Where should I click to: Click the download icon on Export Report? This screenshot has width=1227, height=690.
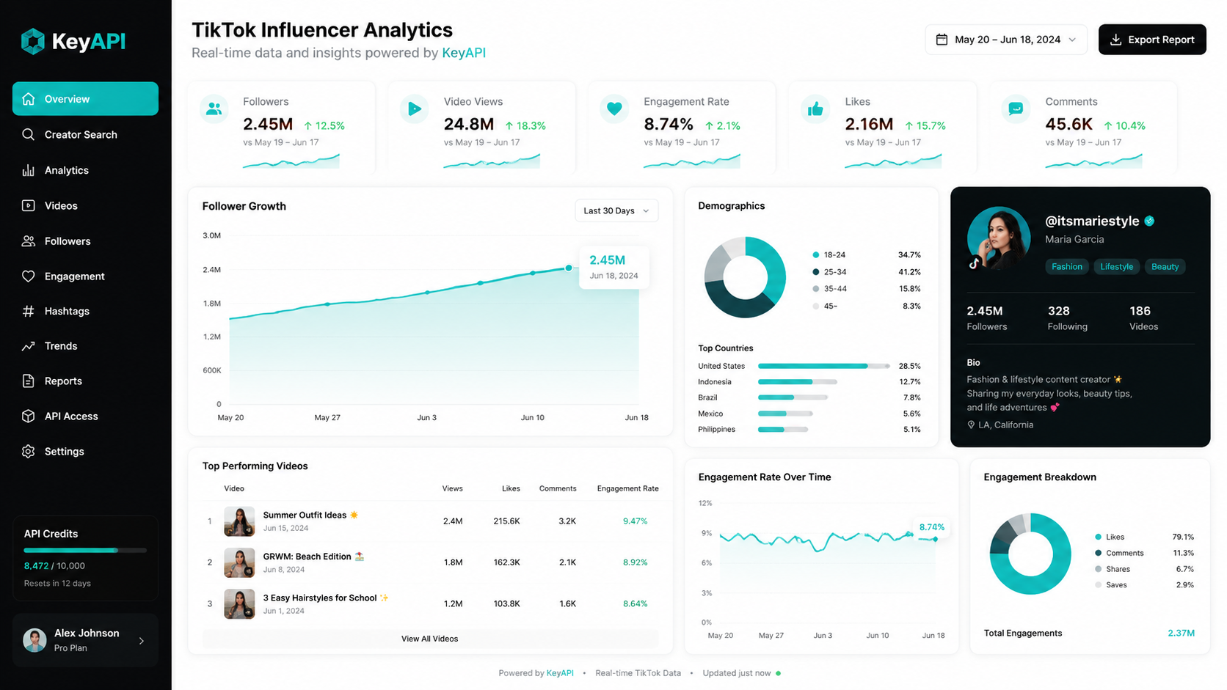(1115, 40)
